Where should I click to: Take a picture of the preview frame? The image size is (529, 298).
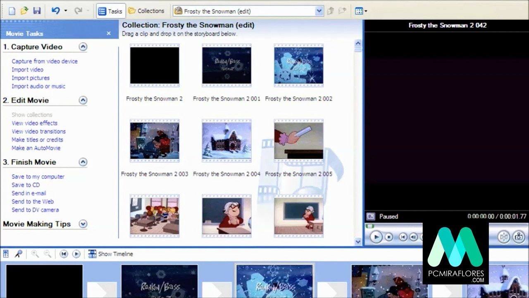519,237
